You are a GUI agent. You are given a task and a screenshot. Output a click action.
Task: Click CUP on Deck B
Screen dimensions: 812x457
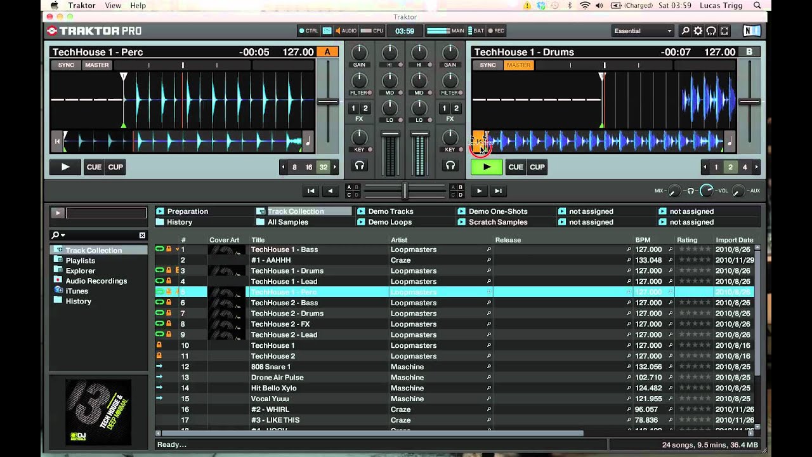click(537, 167)
